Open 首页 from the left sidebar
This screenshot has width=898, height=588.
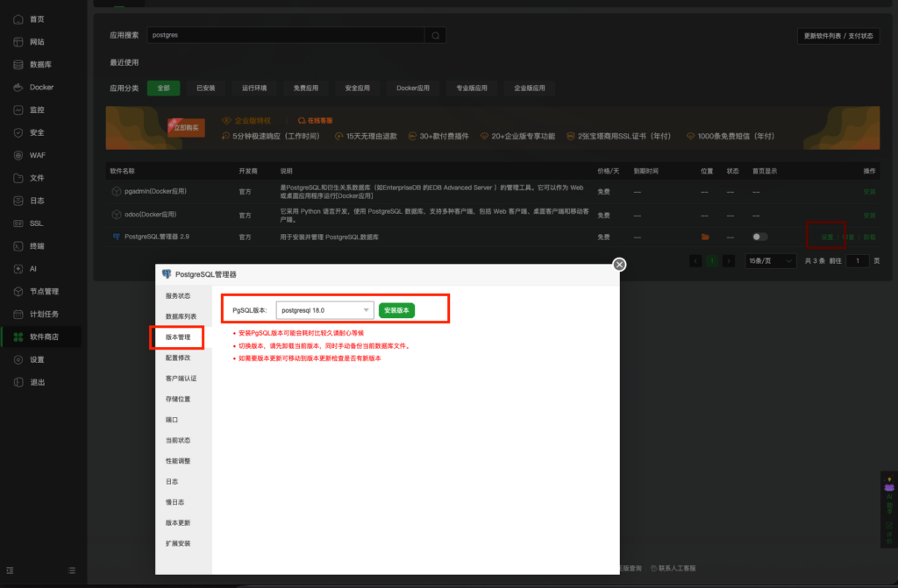click(37, 19)
